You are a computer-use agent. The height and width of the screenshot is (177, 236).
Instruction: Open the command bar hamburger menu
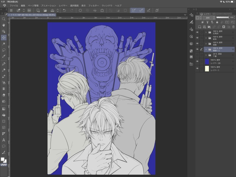point(11,10)
